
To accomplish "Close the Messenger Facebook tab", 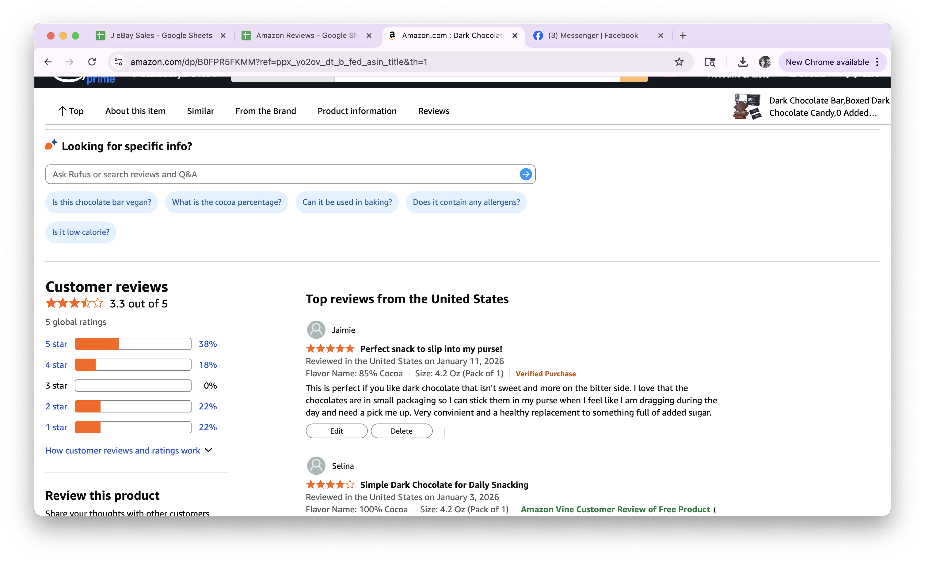I will [x=661, y=36].
